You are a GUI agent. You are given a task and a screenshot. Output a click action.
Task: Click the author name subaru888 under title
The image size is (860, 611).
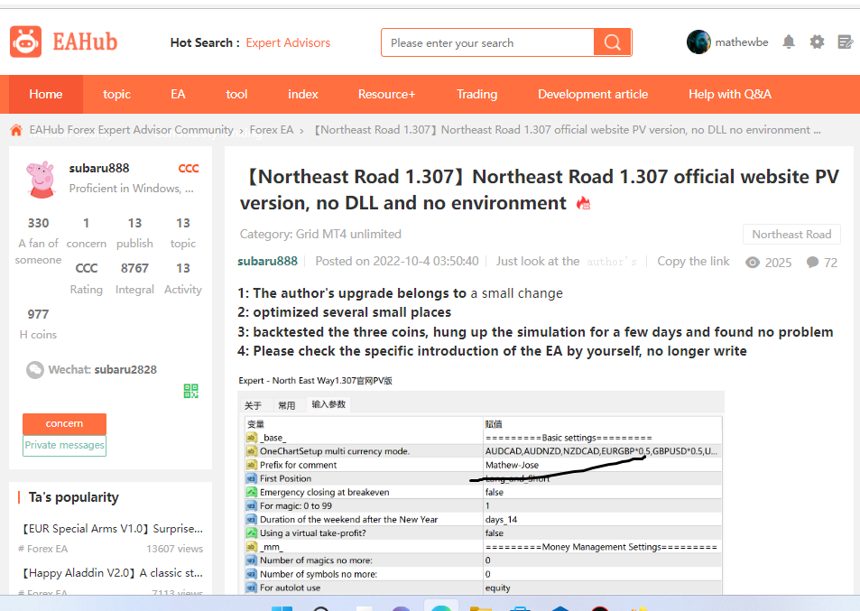coord(267,262)
